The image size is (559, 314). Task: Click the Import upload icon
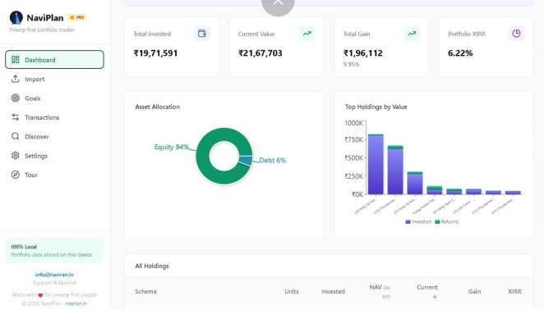[x=16, y=79]
